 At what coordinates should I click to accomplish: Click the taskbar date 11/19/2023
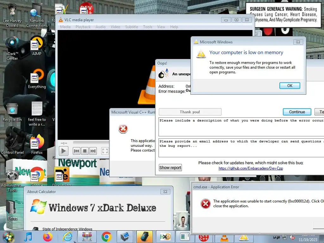[308, 240]
